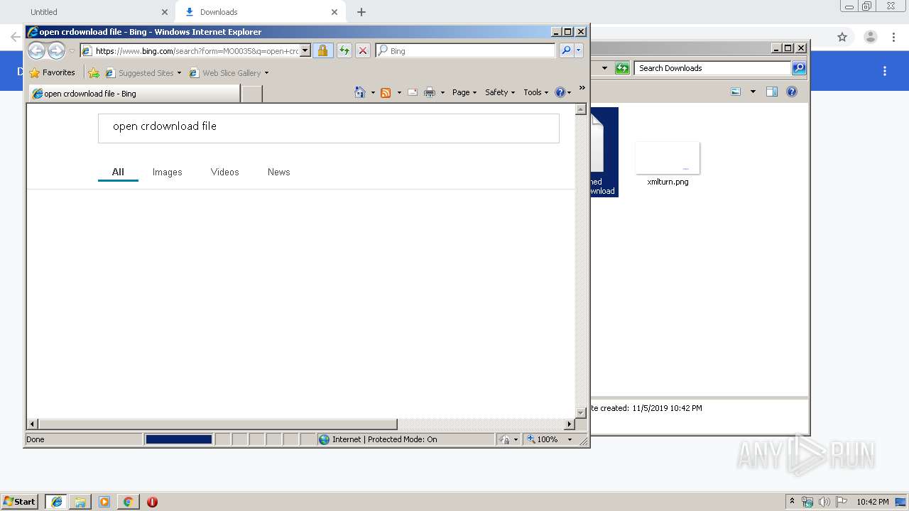Open recent pages dropdown beside forward button
Viewport: 909px width, 511px height.
pyautogui.click(x=72, y=51)
